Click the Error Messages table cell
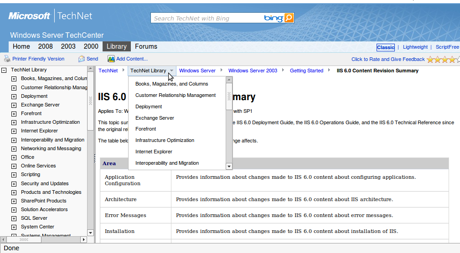Viewport: 460px width, 253px height. tap(135, 215)
